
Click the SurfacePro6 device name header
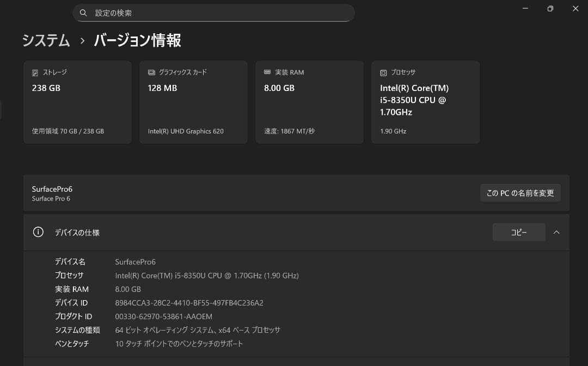tap(52, 189)
